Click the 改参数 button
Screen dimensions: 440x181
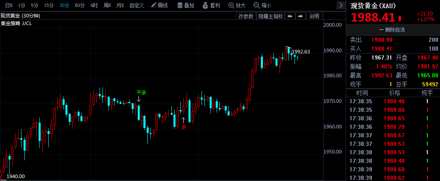[246, 16]
